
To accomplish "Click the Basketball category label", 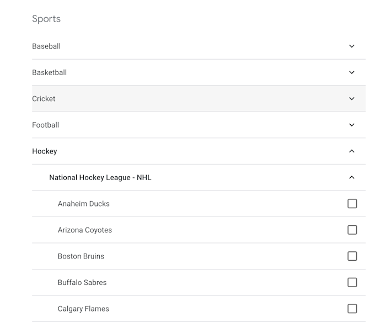I will [x=49, y=72].
